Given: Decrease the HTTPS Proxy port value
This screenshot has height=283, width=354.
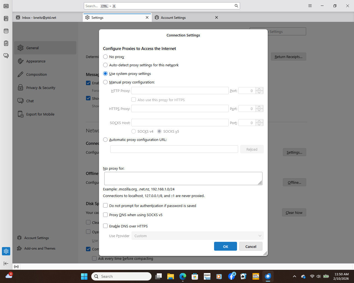Looking at the screenshot, I should tap(259, 110).
